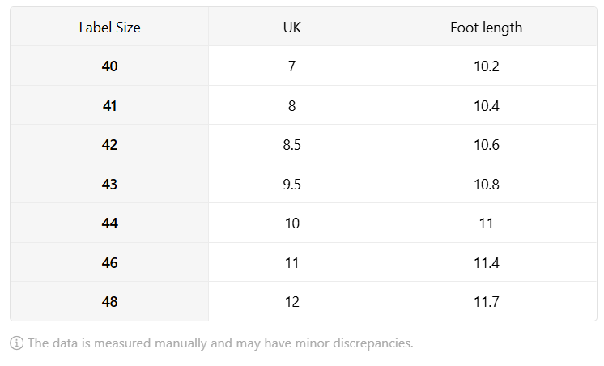Click label size 46 cell
Image resolution: width=604 pixels, height=366 pixels.
[109, 262]
